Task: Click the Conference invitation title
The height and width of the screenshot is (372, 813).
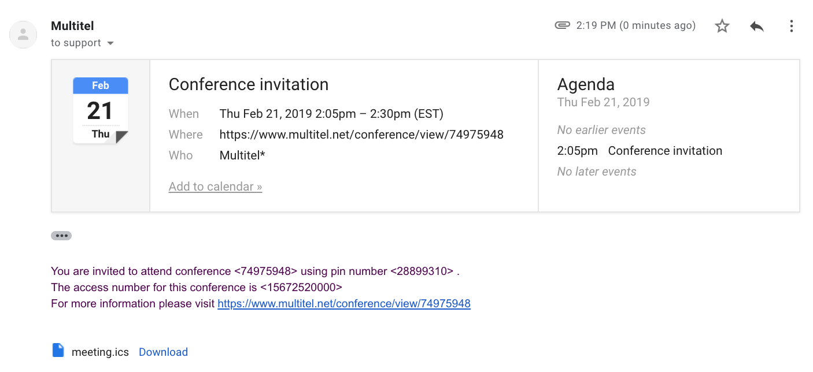Action: point(249,84)
